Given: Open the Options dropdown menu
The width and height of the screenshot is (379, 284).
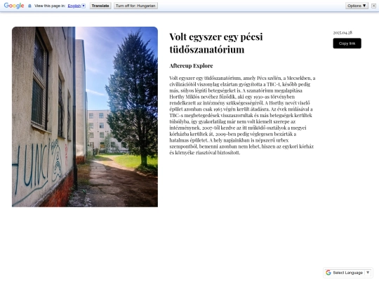Looking at the screenshot, I should (x=357, y=6).
